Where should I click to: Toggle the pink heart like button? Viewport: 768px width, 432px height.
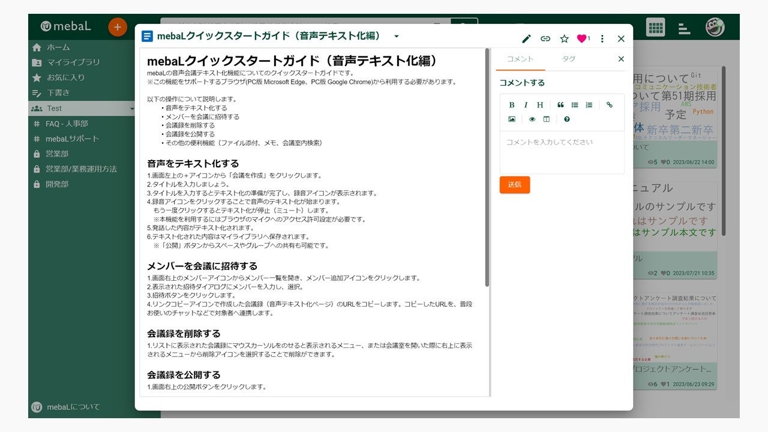tap(581, 38)
